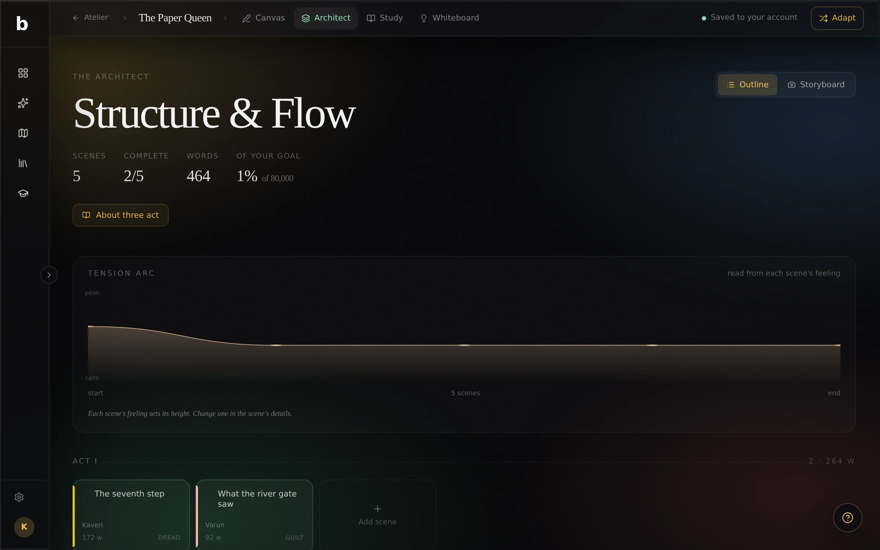880x550 pixels.
Task: Click the 'ACT I' section heading
Action: click(x=85, y=461)
